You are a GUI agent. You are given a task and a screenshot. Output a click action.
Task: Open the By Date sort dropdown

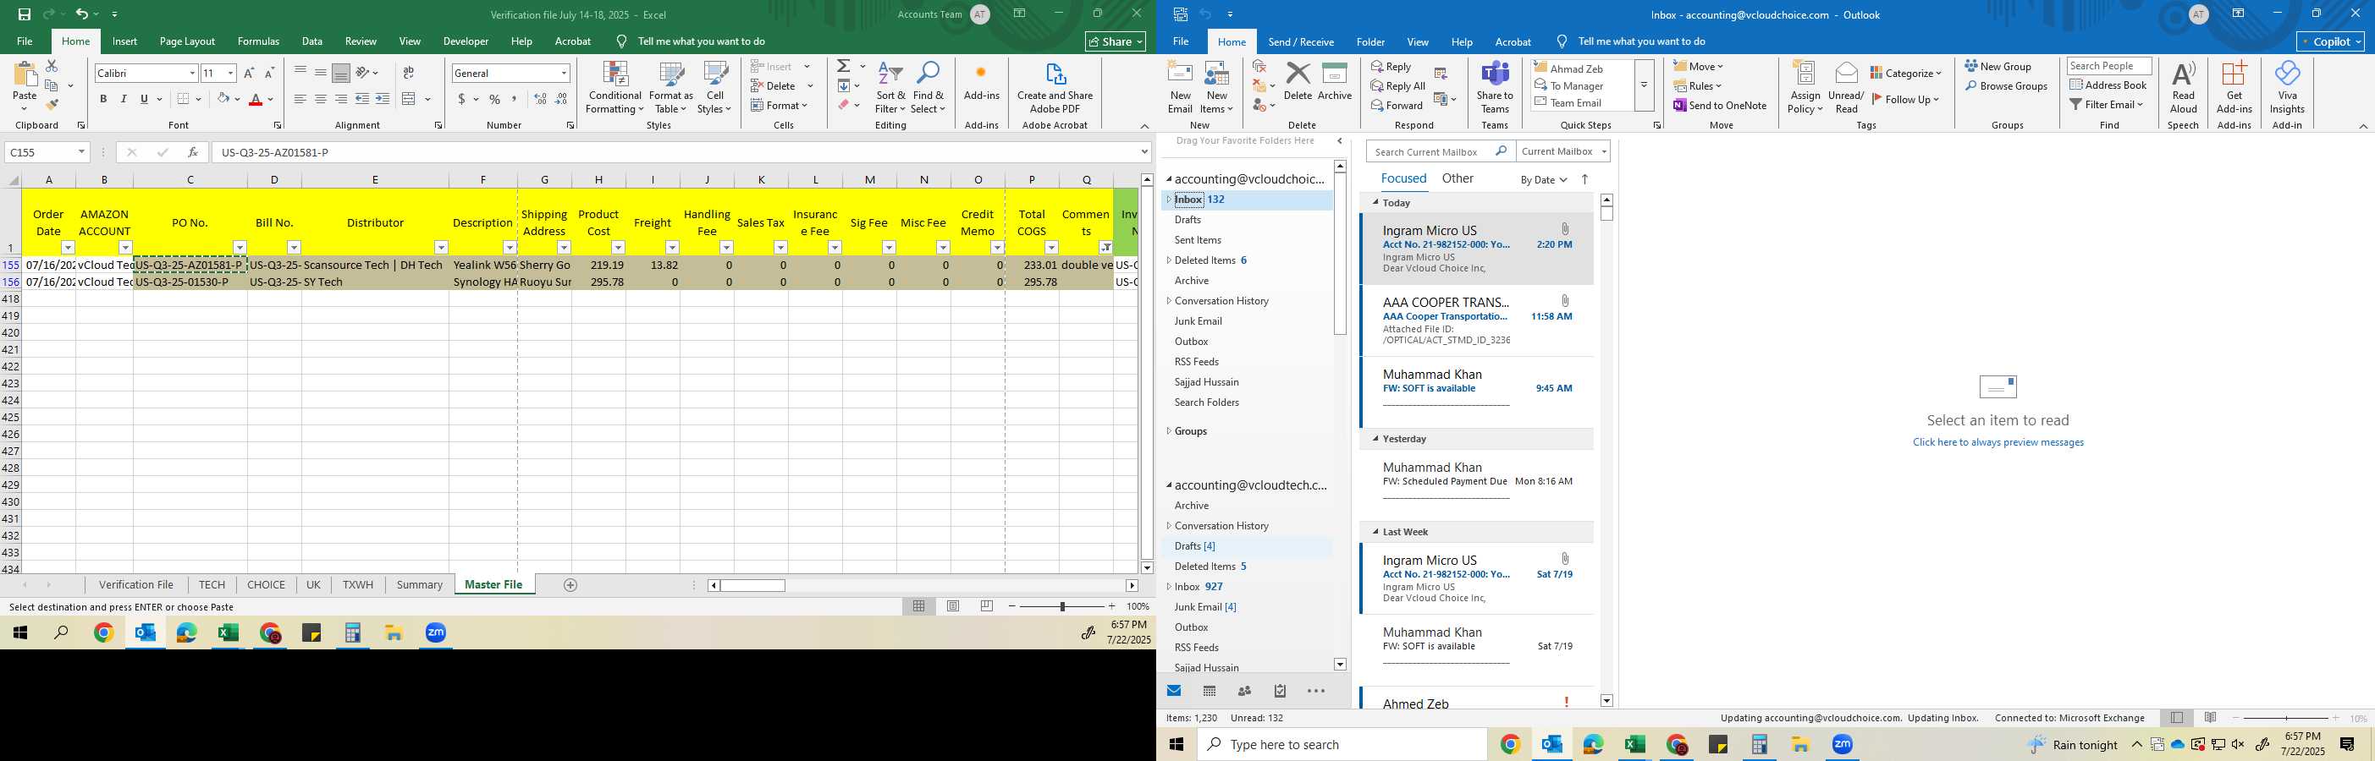pyautogui.click(x=1545, y=179)
